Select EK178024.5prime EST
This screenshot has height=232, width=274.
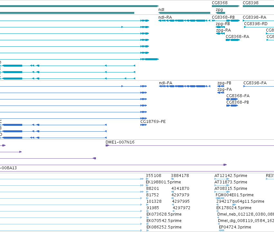point(217,211)
